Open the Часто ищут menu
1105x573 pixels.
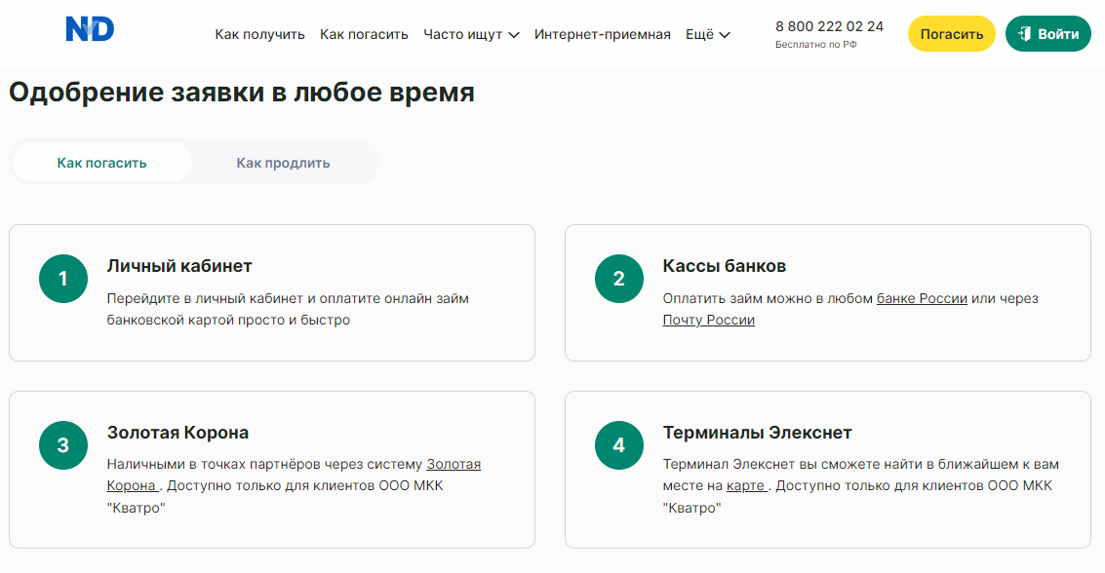click(x=471, y=34)
